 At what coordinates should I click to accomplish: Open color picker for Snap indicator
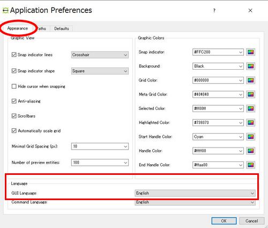250,52
